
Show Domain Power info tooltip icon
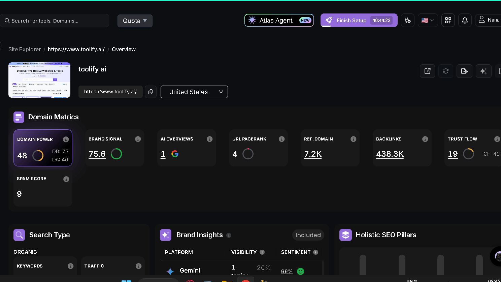pyautogui.click(x=66, y=139)
